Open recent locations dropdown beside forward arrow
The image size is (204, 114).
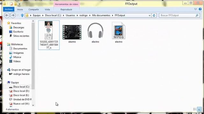[x=18, y=16]
